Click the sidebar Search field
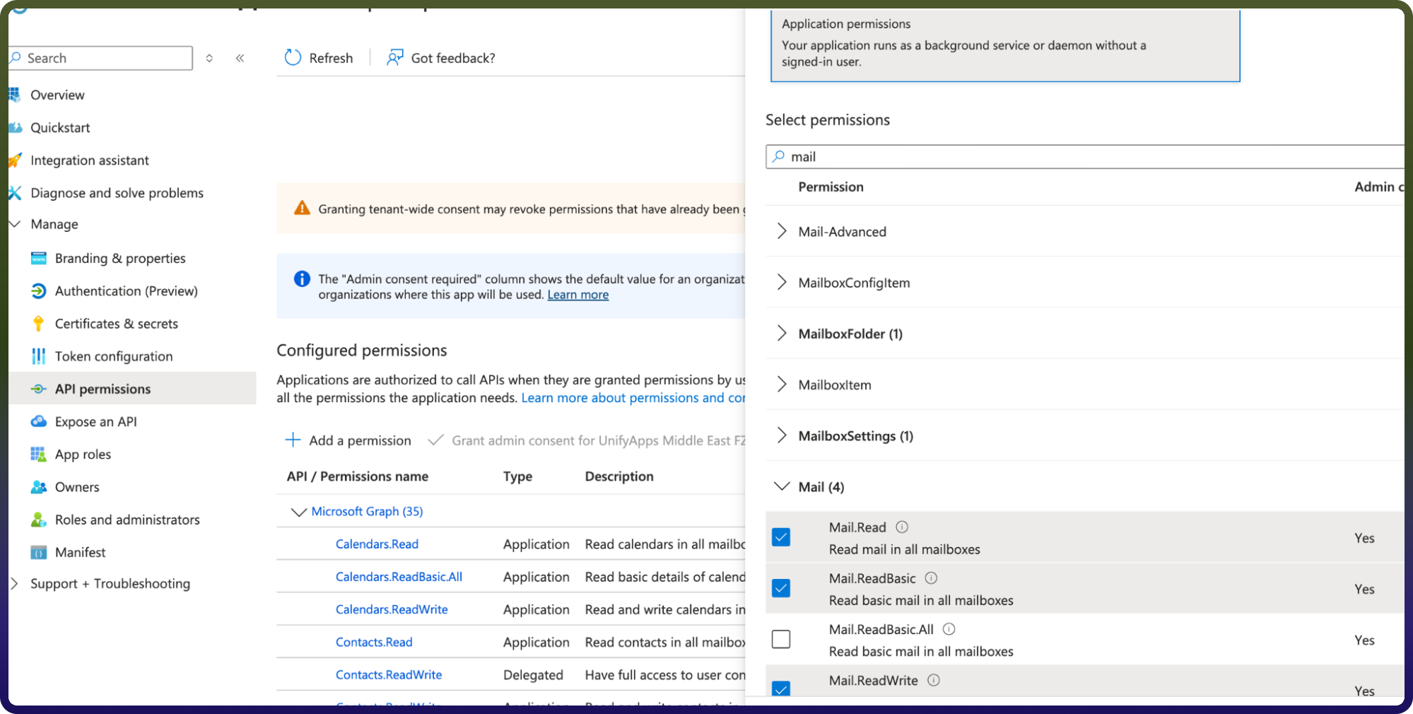Viewport: 1413px width, 714px height. pyautogui.click(x=100, y=58)
